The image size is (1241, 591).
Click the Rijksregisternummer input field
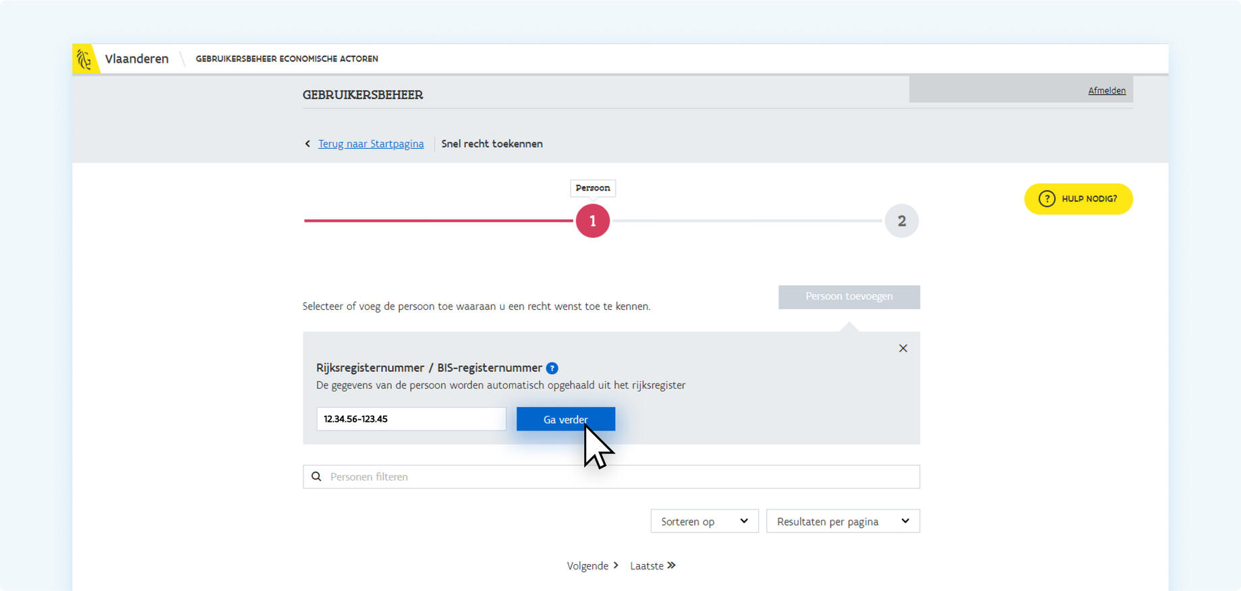[x=411, y=418]
